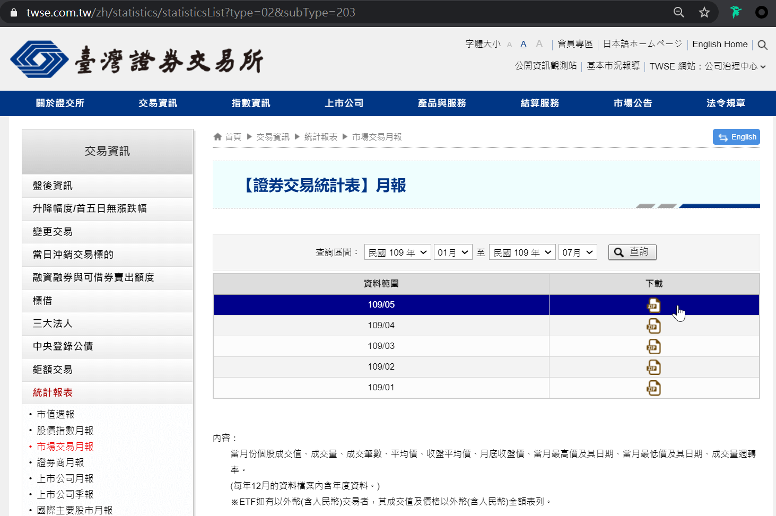Viewport: 776px width, 516px height.
Task: Select medium font size A
Action: click(524, 45)
